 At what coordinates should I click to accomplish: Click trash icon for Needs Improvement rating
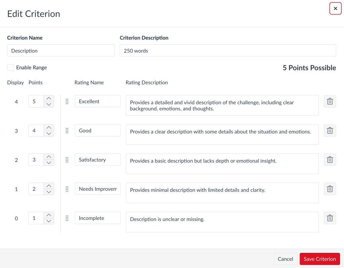pyautogui.click(x=330, y=189)
